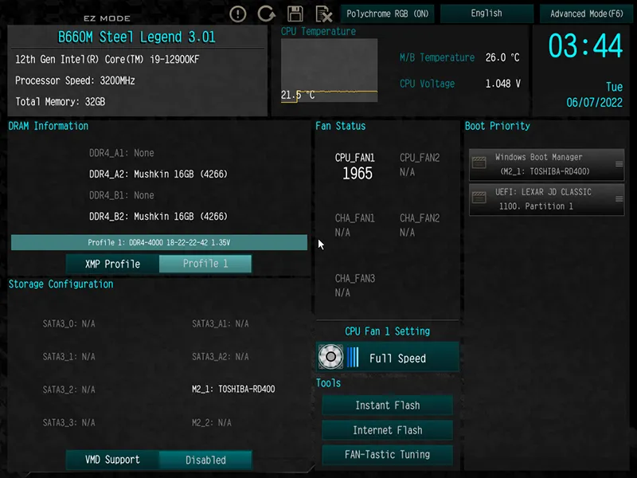Click the blue fan speed level bars
This screenshot has width=637, height=478.
[352, 358]
